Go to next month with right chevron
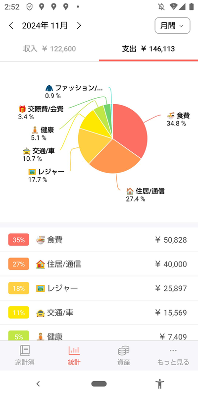198x397 pixels. [x=79, y=26]
